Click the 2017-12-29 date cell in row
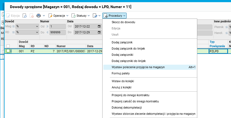The image size is (231, 118). tap(94, 51)
